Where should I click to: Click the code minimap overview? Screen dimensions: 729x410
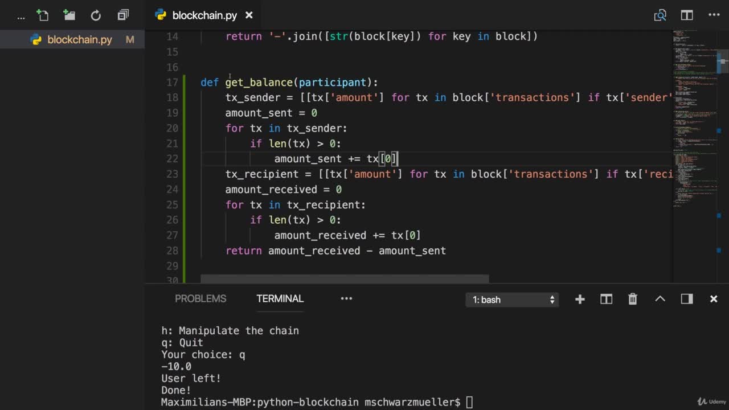click(695, 120)
